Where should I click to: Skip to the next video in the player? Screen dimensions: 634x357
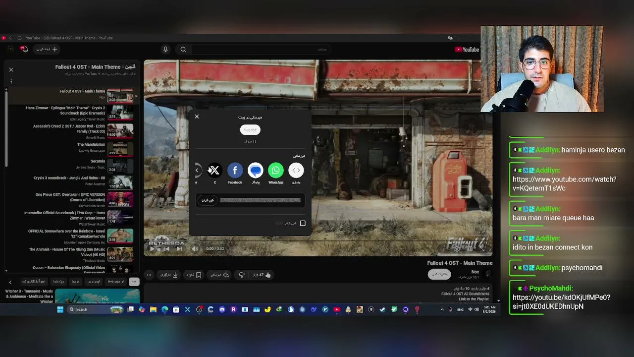(x=179, y=248)
